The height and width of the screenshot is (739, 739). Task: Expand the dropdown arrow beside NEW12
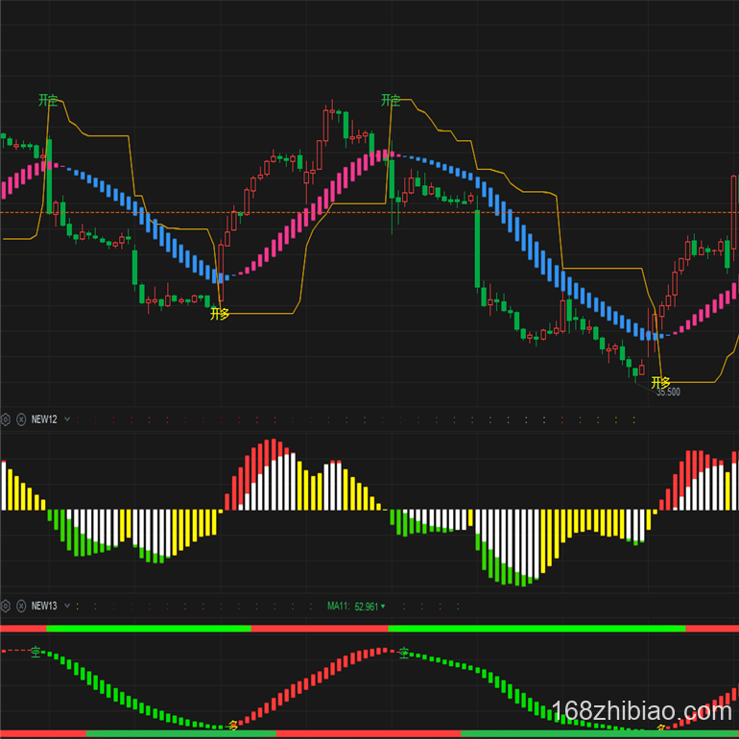click(67, 419)
